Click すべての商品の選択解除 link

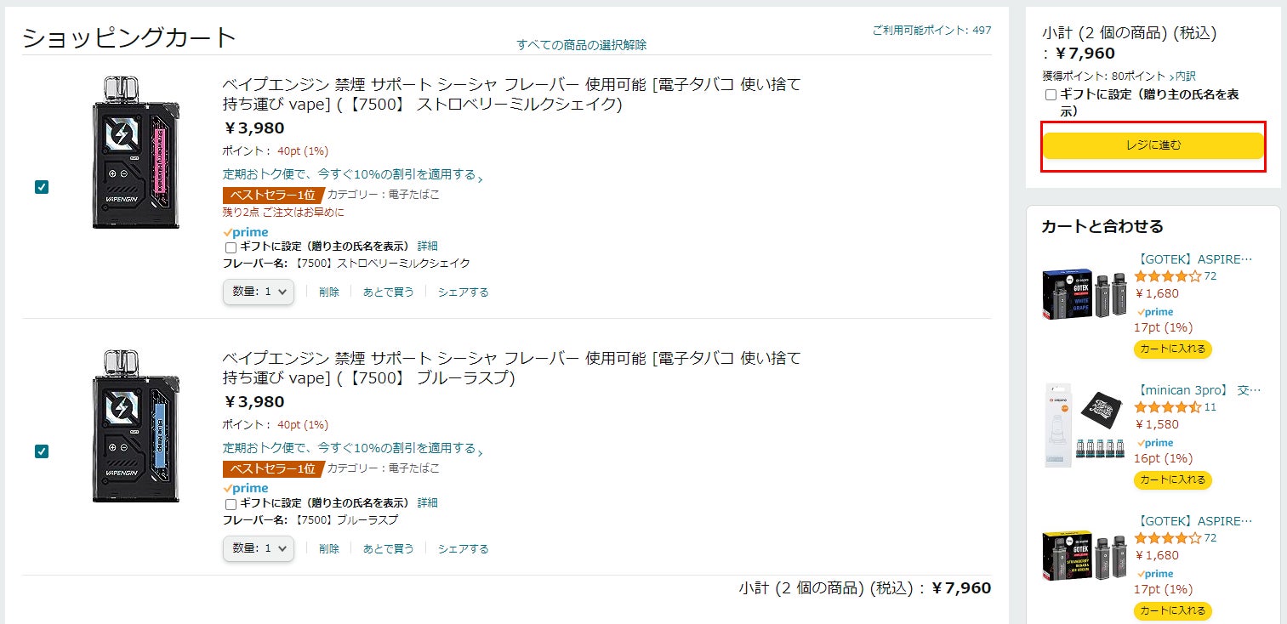(581, 45)
